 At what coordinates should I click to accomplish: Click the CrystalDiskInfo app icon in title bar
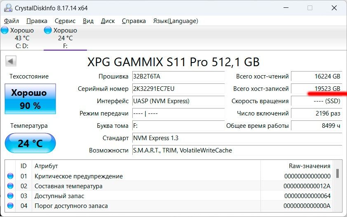[x=7, y=8]
